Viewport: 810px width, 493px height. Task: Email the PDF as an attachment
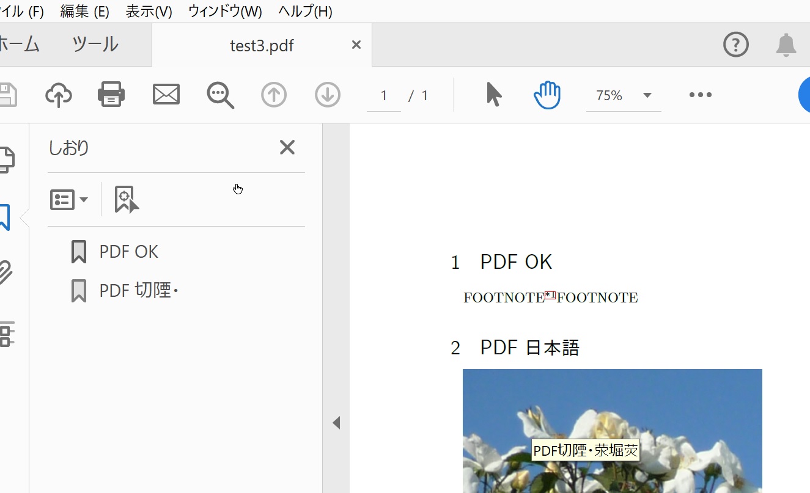point(165,94)
